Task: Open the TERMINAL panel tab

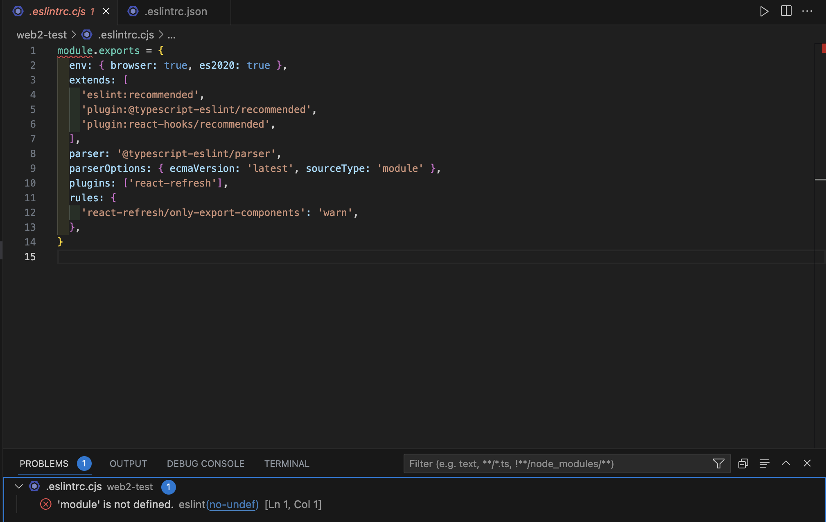Action: (x=287, y=464)
